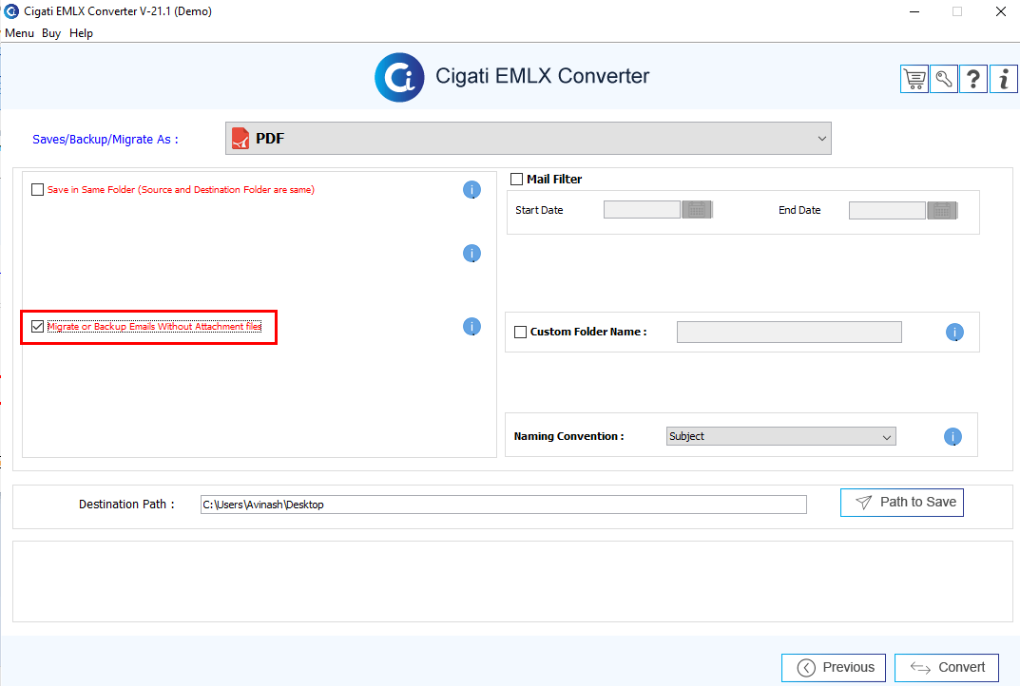
Task: Click the Naming Convention label
Action: (569, 436)
